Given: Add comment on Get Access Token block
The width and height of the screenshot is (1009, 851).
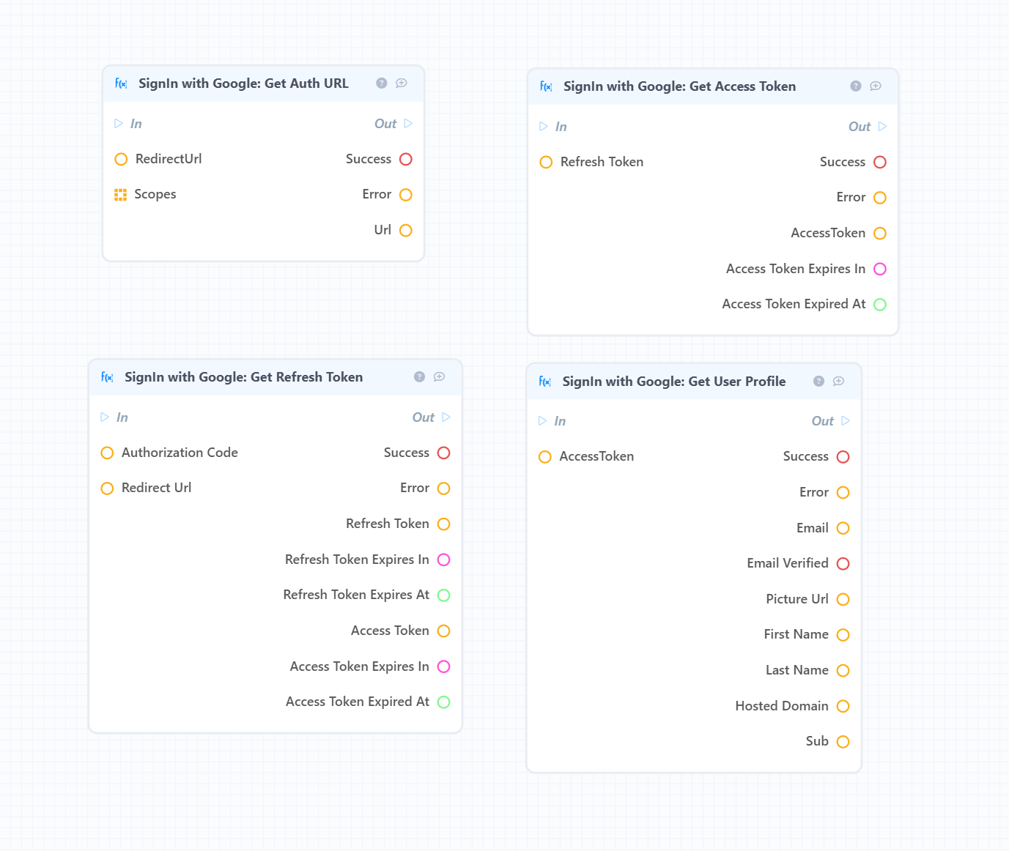Looking at the screenshot, I should click(x=876, y=86).
